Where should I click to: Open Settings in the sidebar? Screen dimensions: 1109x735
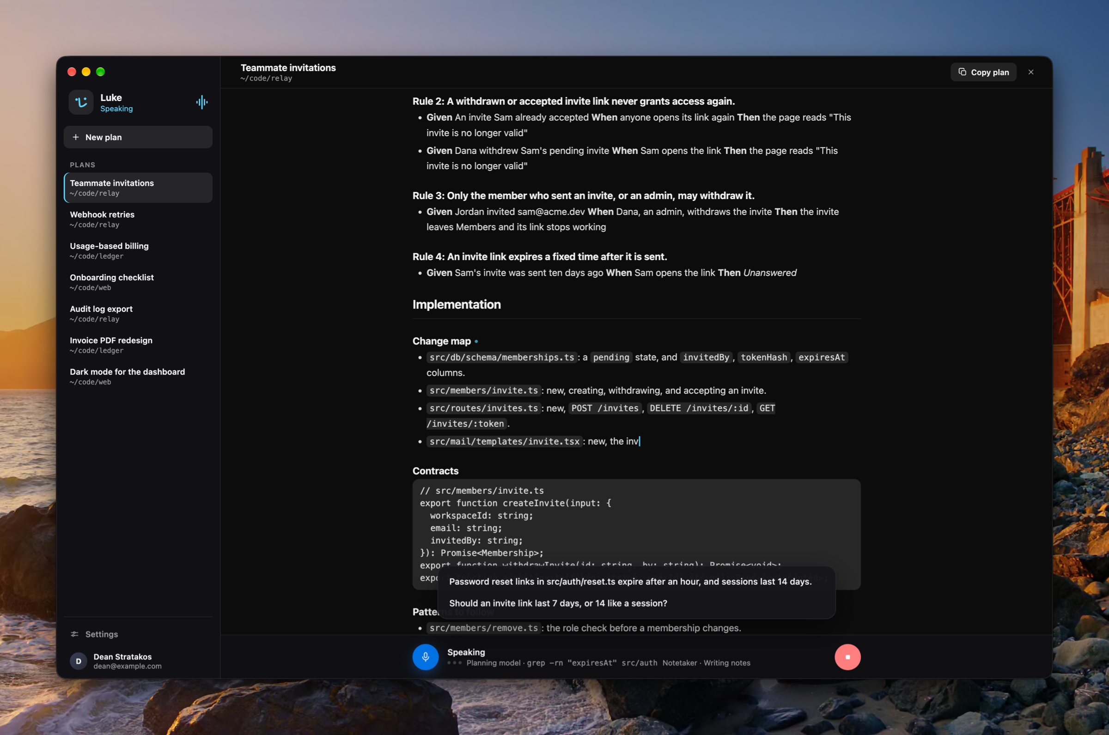138,634
